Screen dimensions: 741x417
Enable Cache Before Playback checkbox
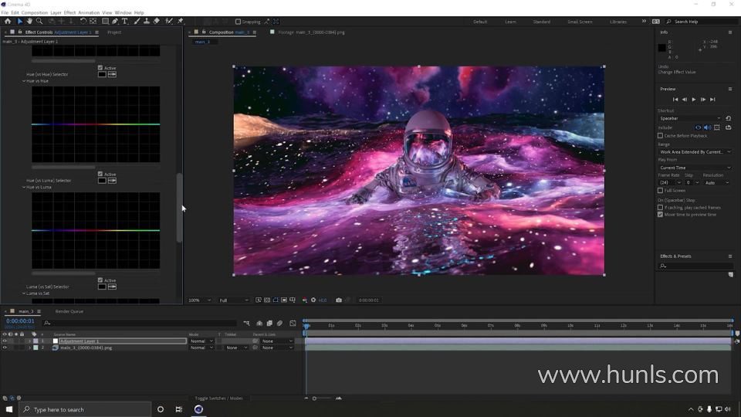click(660, 136)
